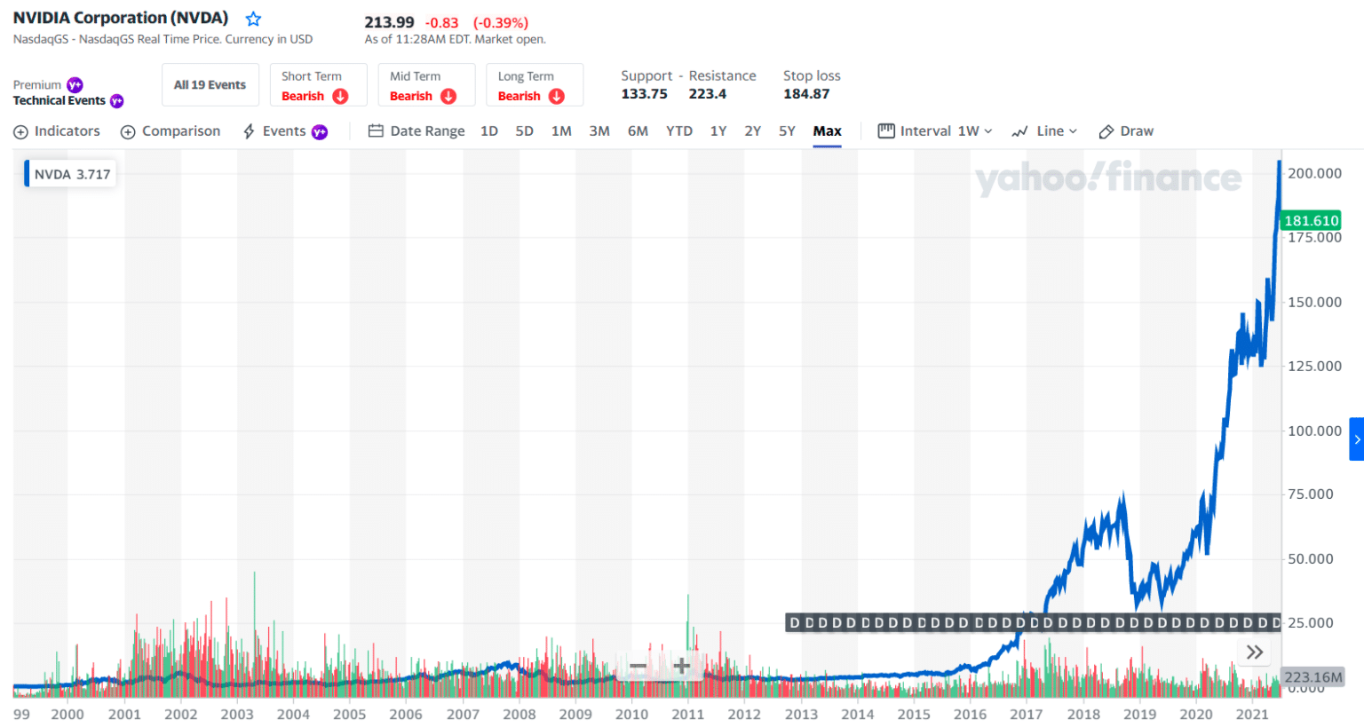This screenshot has width=1364, height=727.
Task: Open the Indicators panel
Action: 56,130
